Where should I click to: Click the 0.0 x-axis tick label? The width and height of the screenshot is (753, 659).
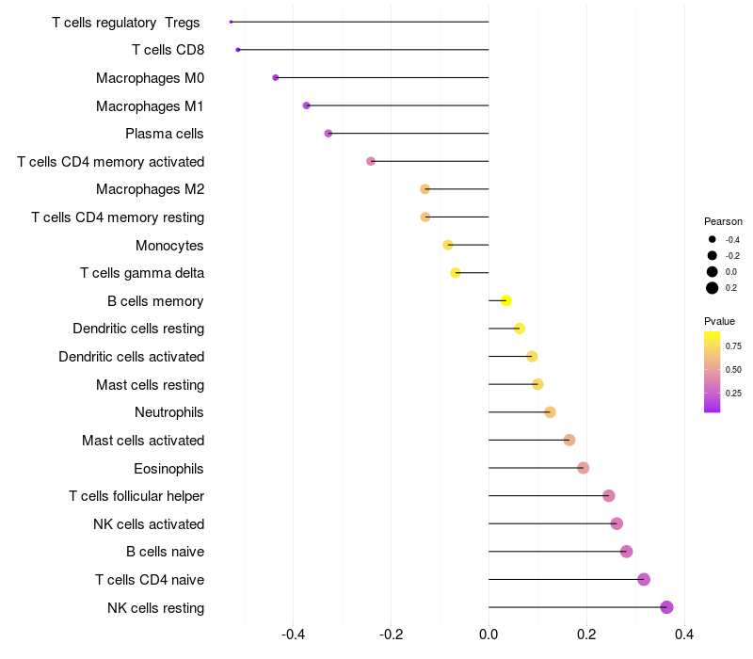pos(489,636)
